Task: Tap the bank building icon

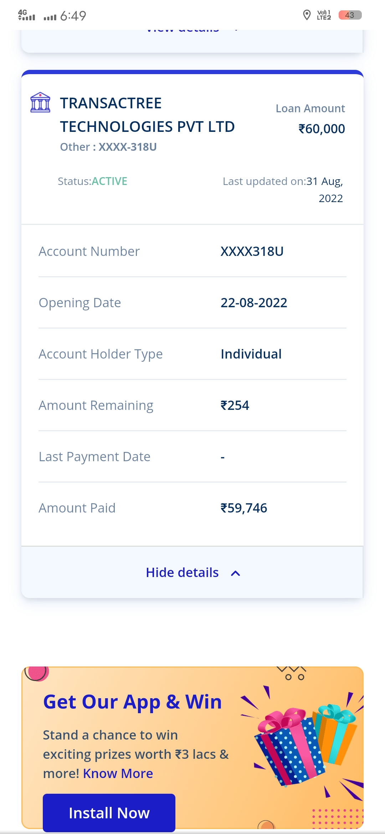Action: pyautogui.click(x=40, y=103)
